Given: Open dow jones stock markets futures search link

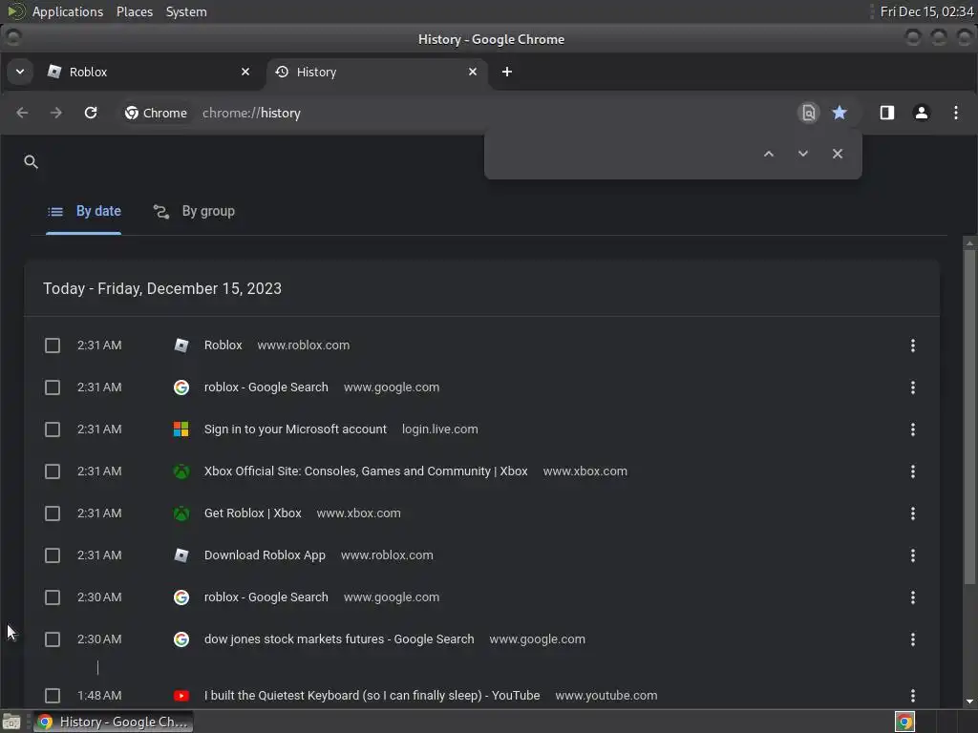Looking at the screenshot, I should [x=339, y=639].
